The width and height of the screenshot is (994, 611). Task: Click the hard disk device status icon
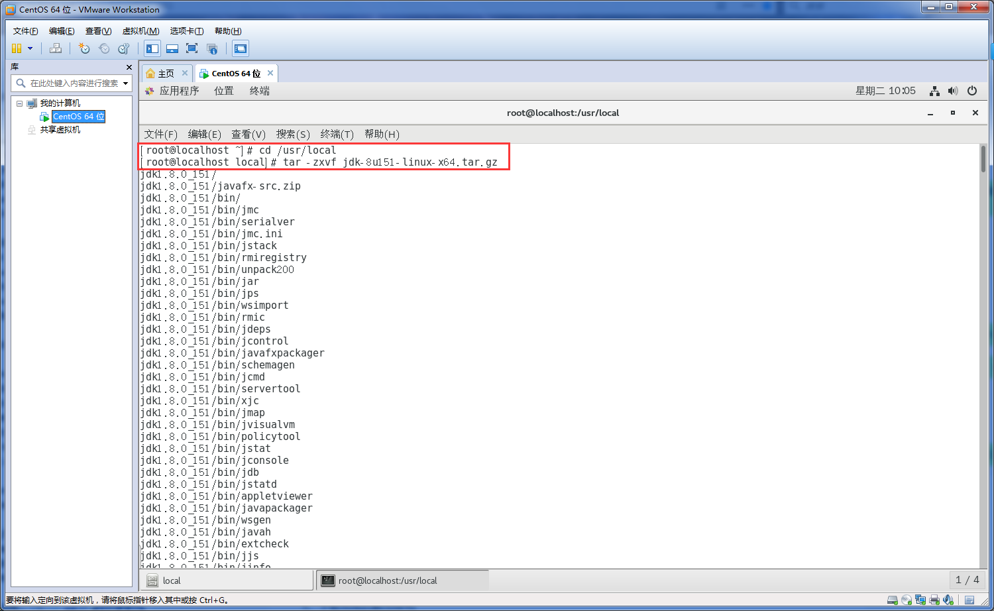coord(893,600)
